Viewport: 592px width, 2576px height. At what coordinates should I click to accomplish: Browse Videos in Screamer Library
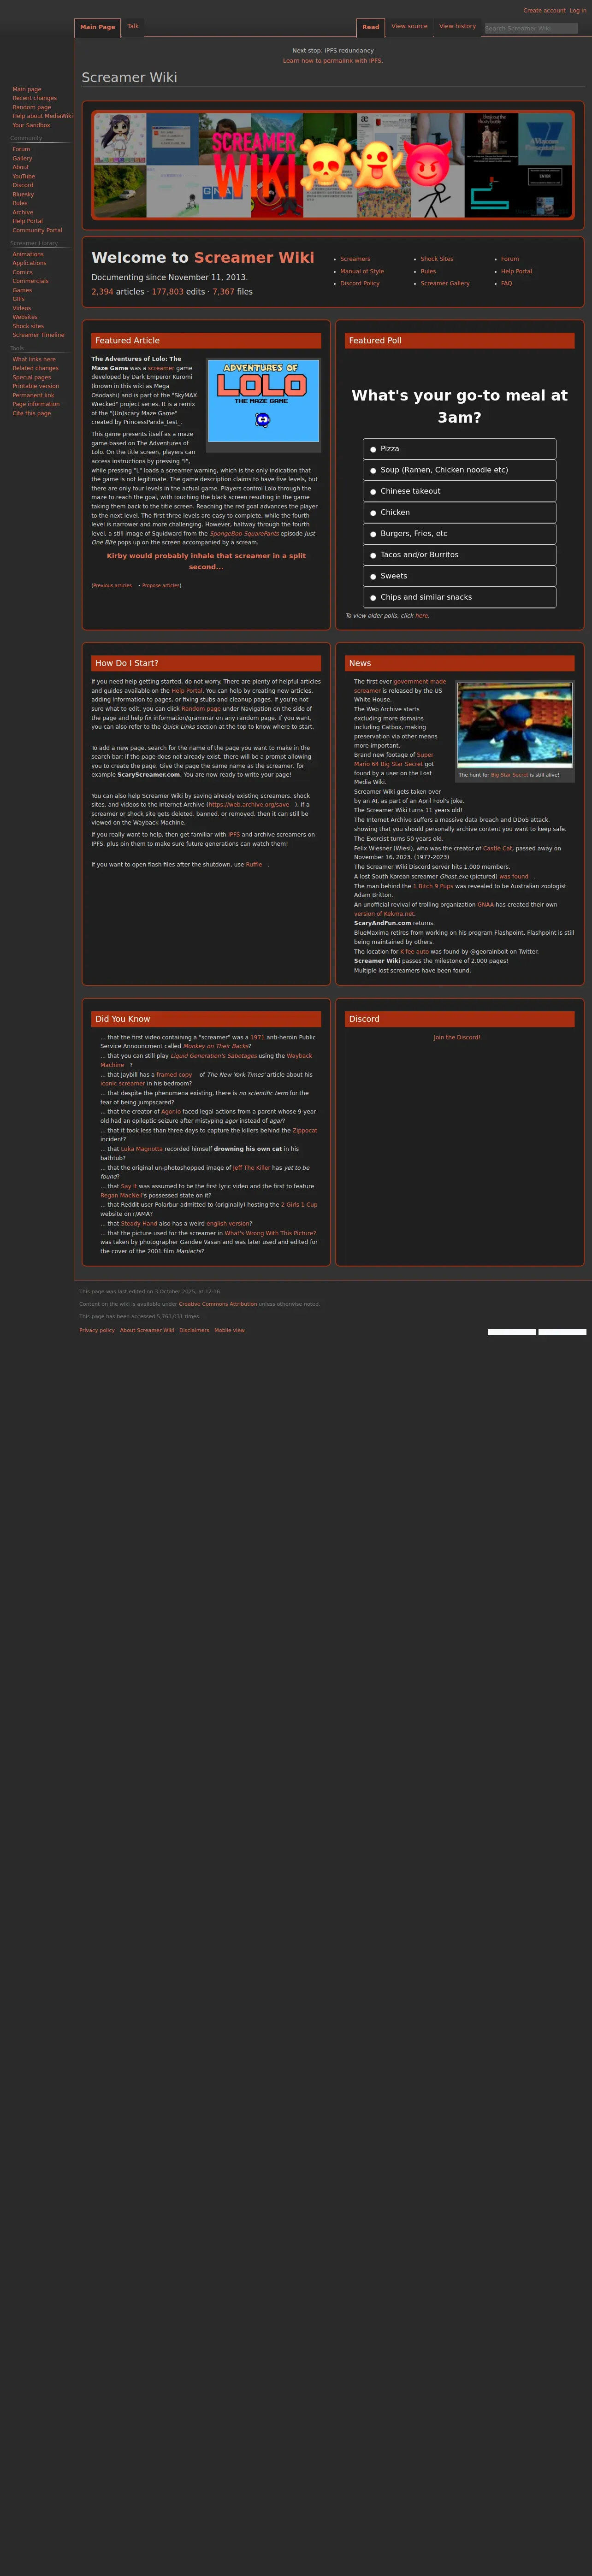[21, 308]
